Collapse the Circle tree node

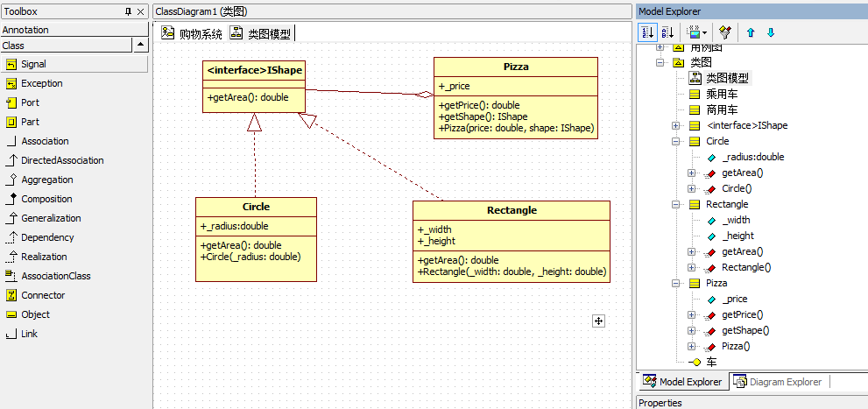[675, 141]
